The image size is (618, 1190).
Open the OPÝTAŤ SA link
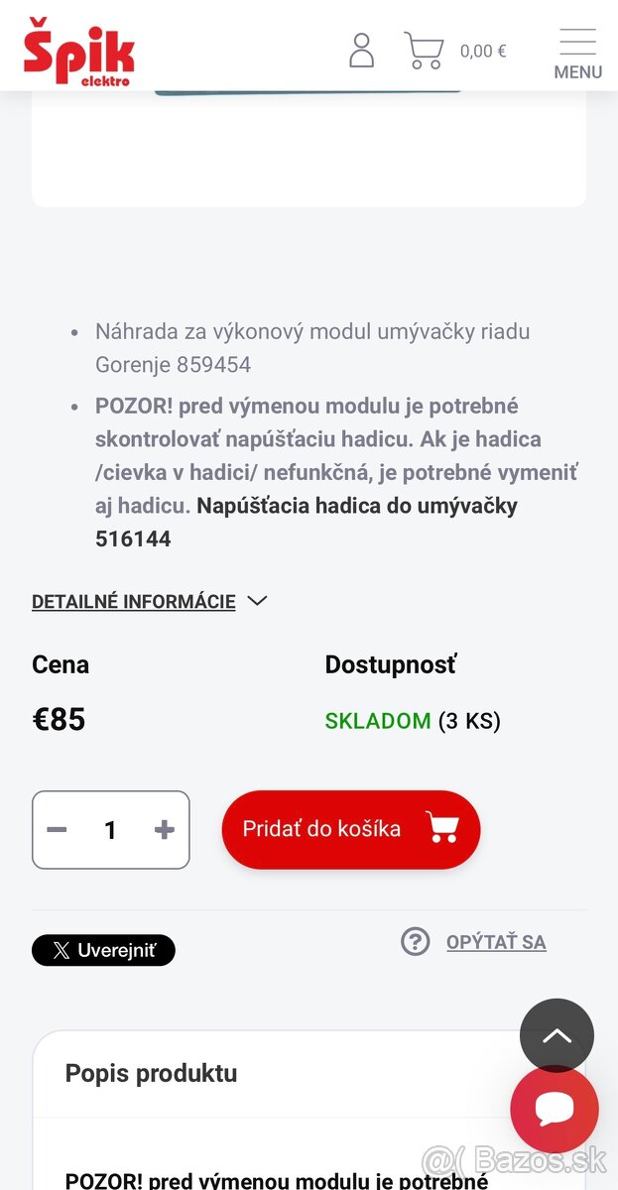[496, 942]
